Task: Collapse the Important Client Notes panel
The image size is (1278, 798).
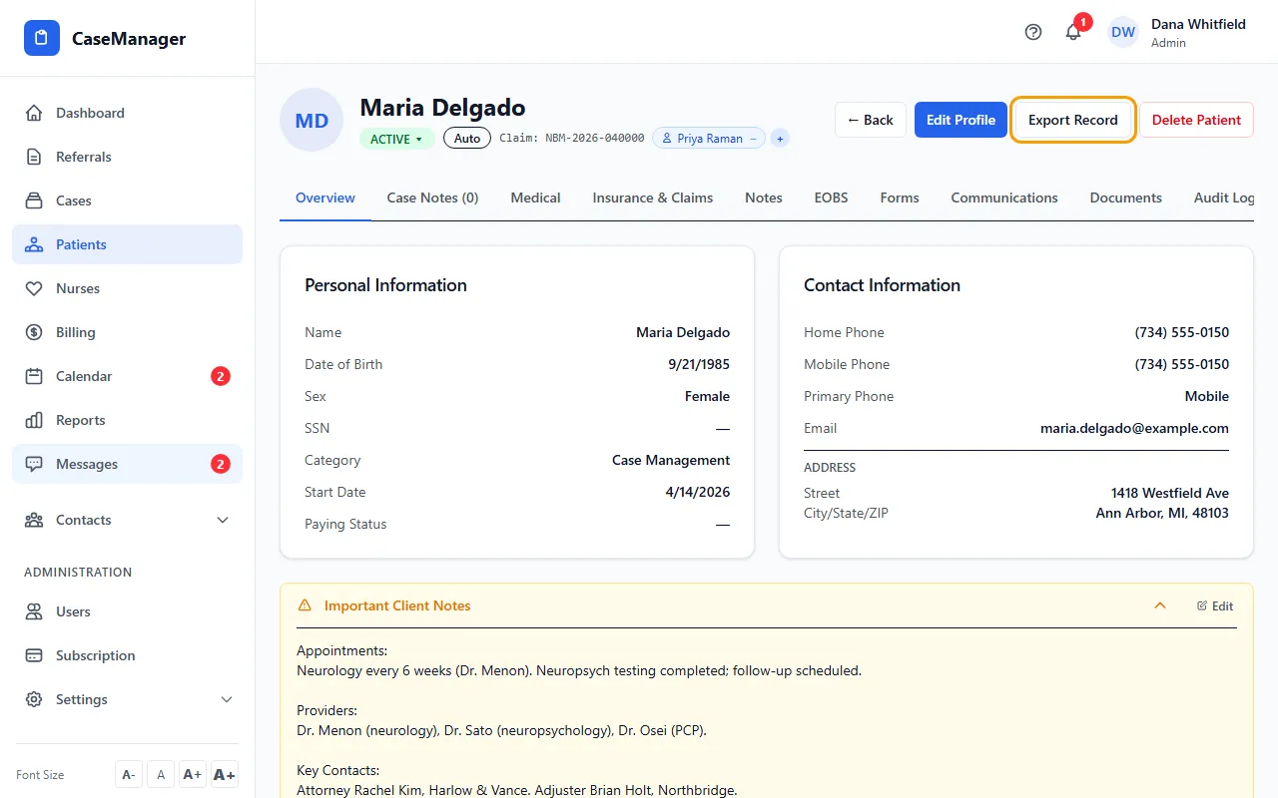Action: (1160, 605)
